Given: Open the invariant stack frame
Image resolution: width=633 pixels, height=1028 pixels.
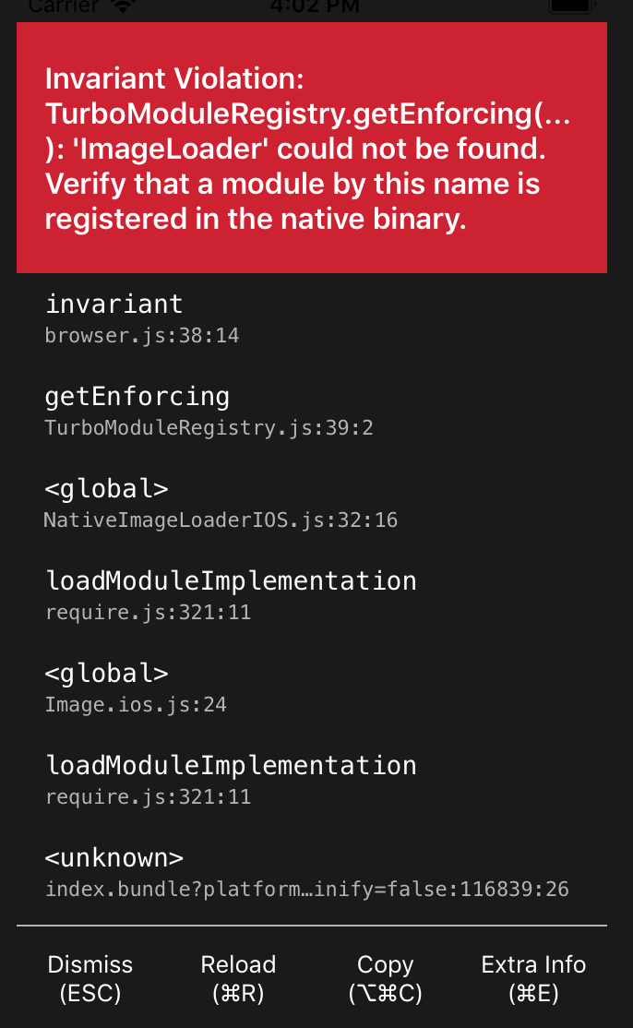Looking at the screenshot, I should tap(113, 303).
